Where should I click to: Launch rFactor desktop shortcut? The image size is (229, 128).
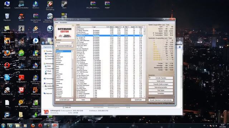pos(21,17)
